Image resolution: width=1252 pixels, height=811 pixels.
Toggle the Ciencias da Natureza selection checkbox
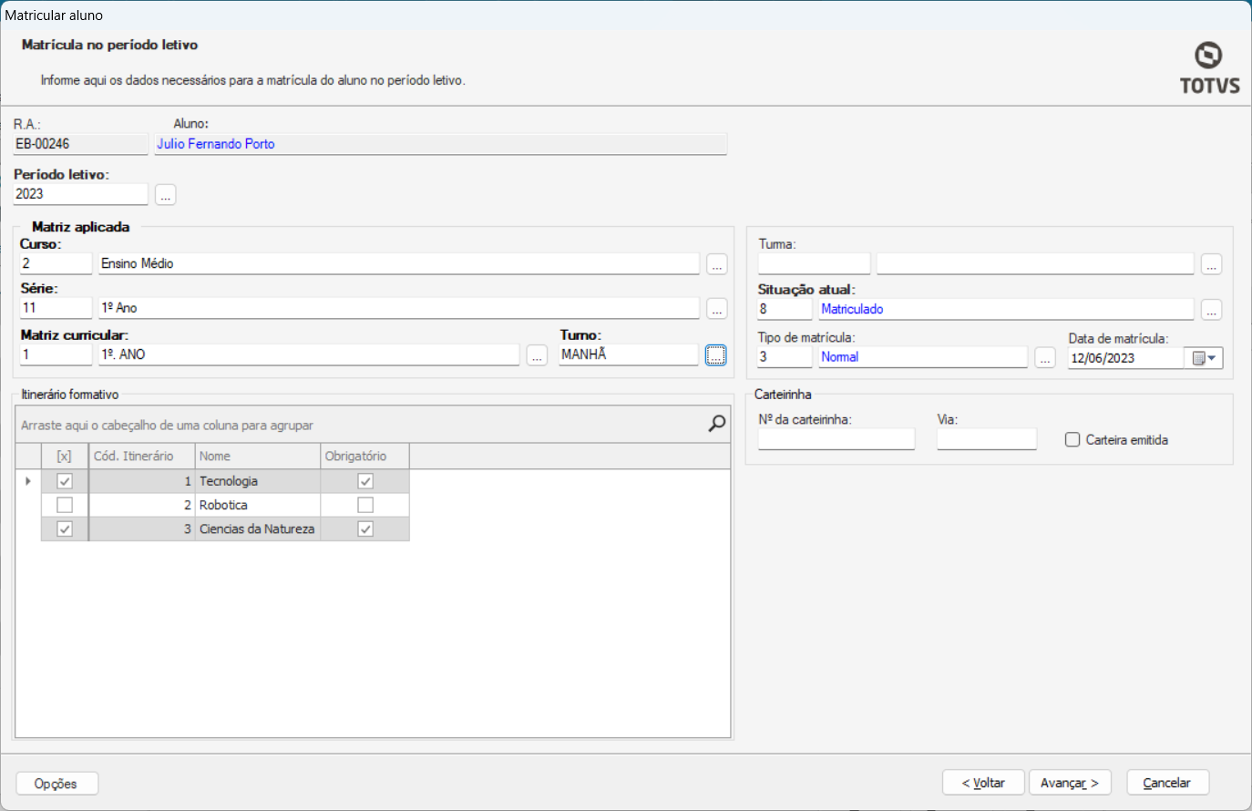click(x=65, y=529)
